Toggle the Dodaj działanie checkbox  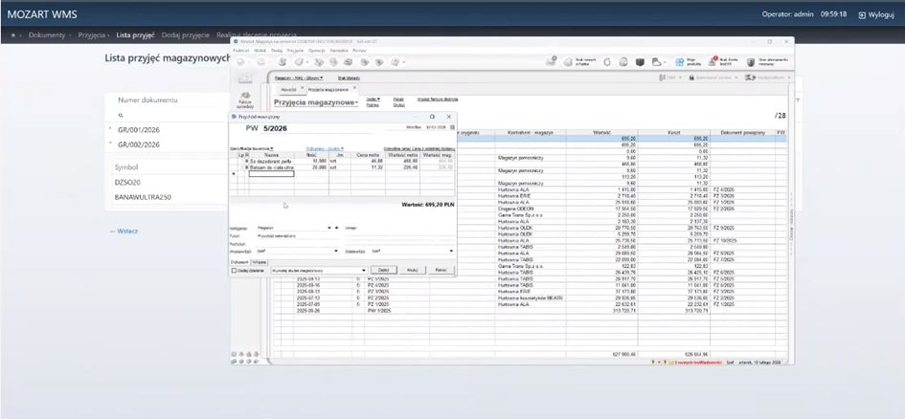[x=235, y=270]
